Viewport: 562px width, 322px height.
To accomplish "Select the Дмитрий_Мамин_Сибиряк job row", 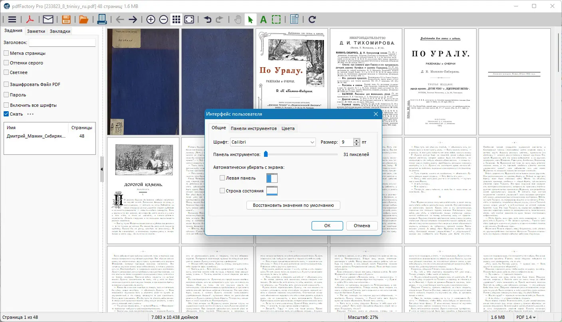I will tap(50, 136).
